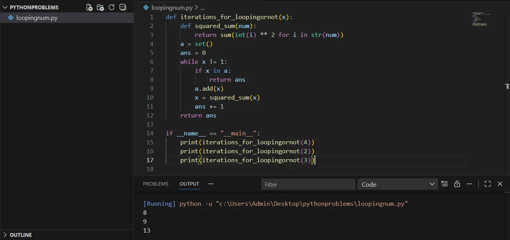Screen dimensions: 510x240
Task: Maximize the Output panel size
Action: (487, 184)
